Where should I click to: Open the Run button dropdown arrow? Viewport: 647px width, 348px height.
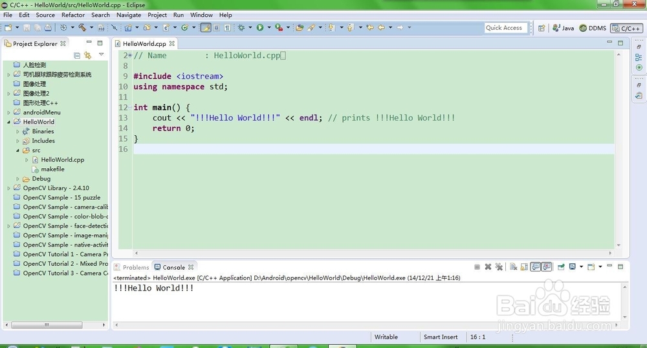click(269, 28)
